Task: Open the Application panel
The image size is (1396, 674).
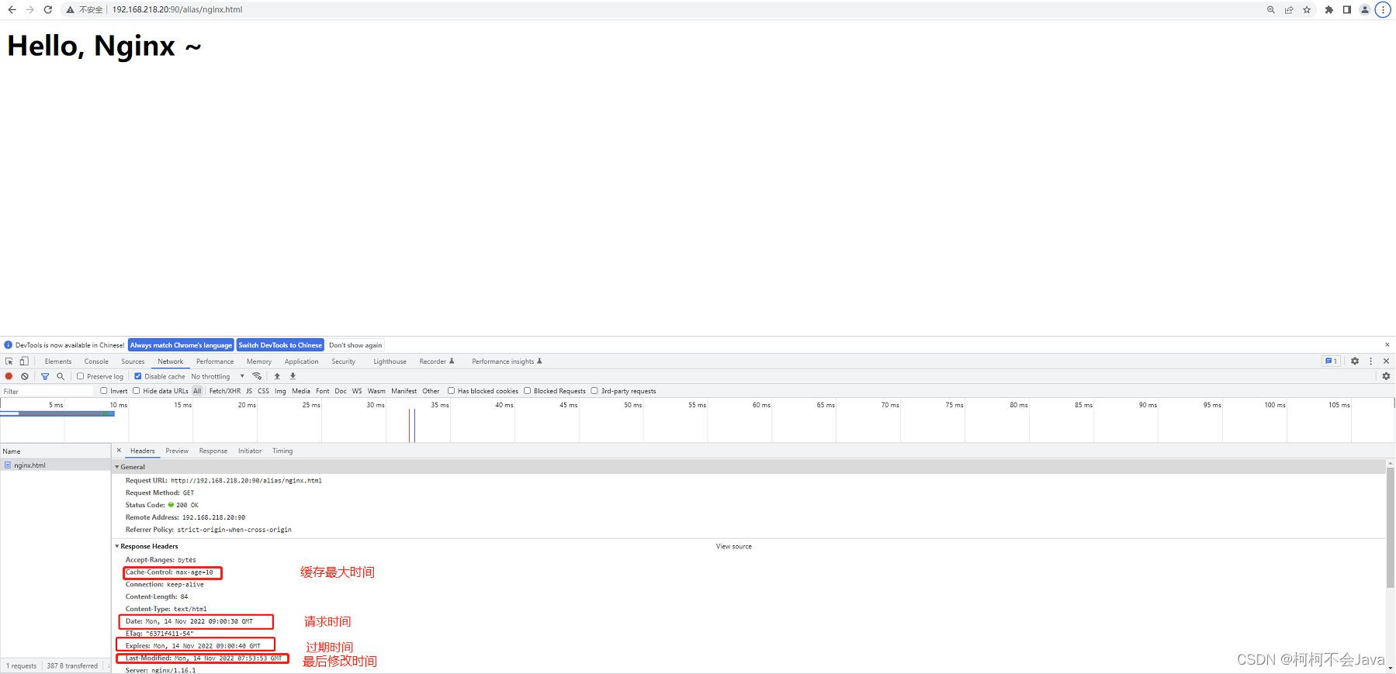Action: pyautogui.click(x=301, y=361)
